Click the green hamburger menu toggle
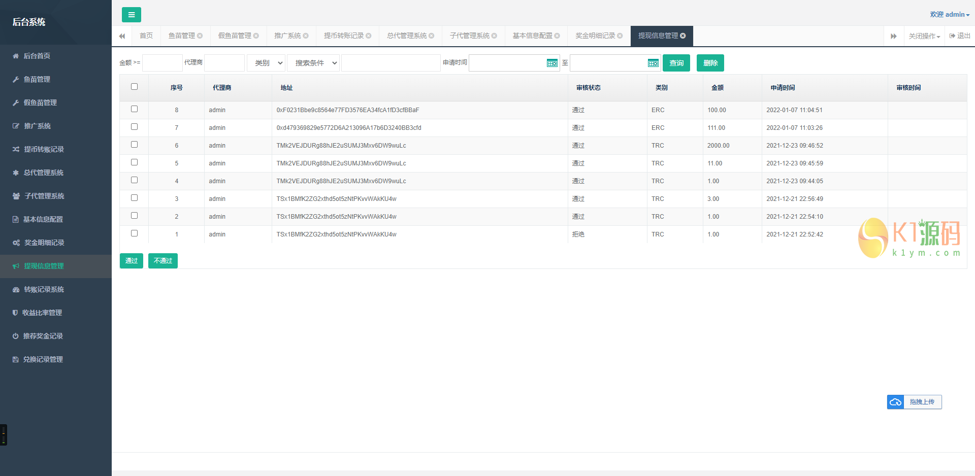Image resolution: width=975 pixels, height=476 pixels. [131, 15]
